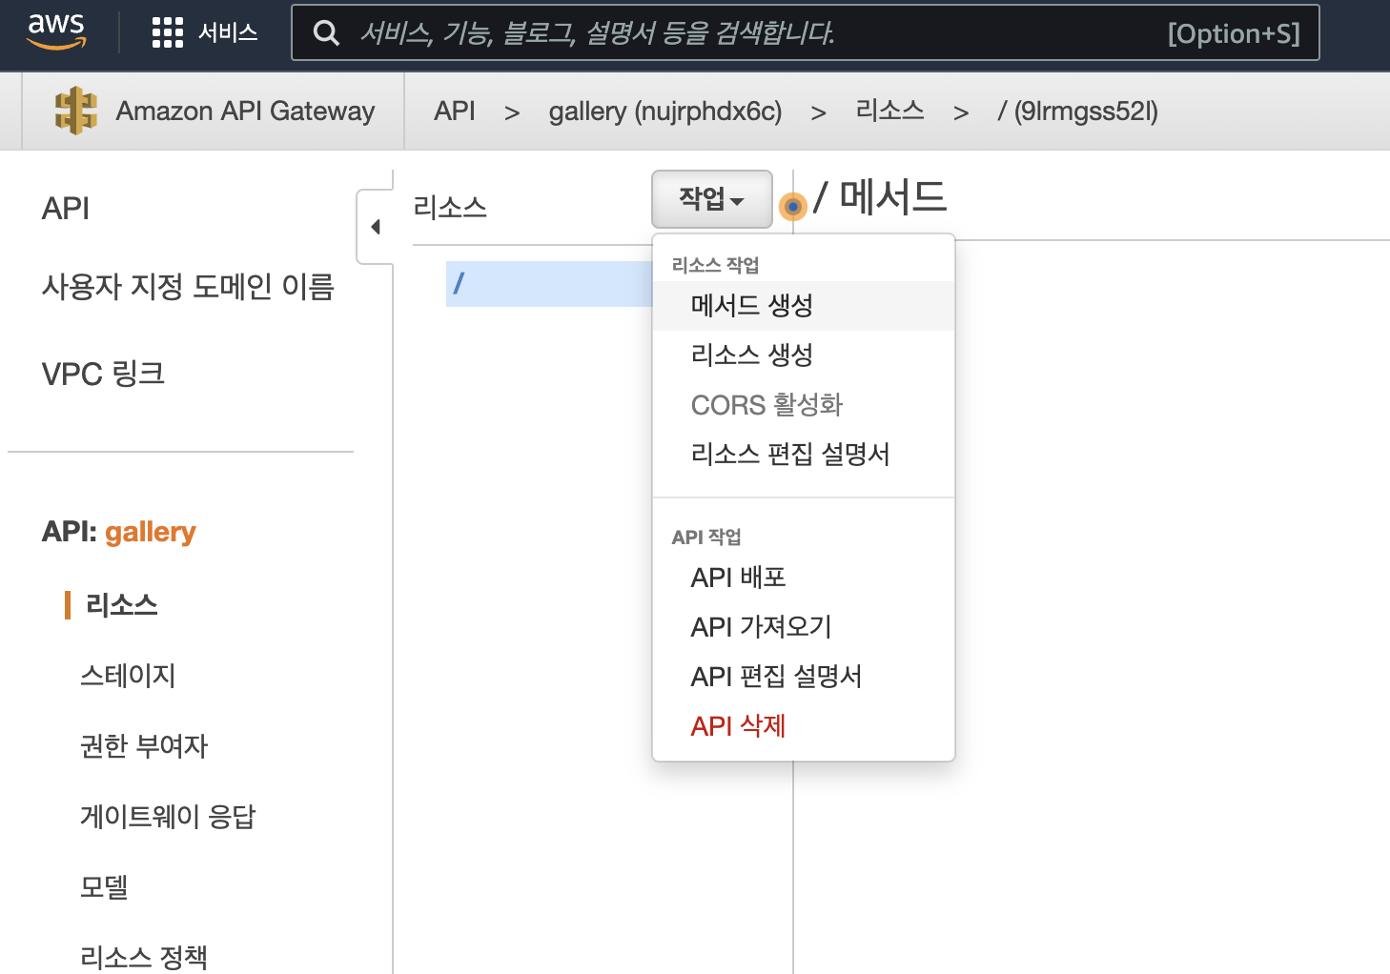The image size is (1390, 974).
Task: Select API 배포 from the menu
Action: (804, 578)
